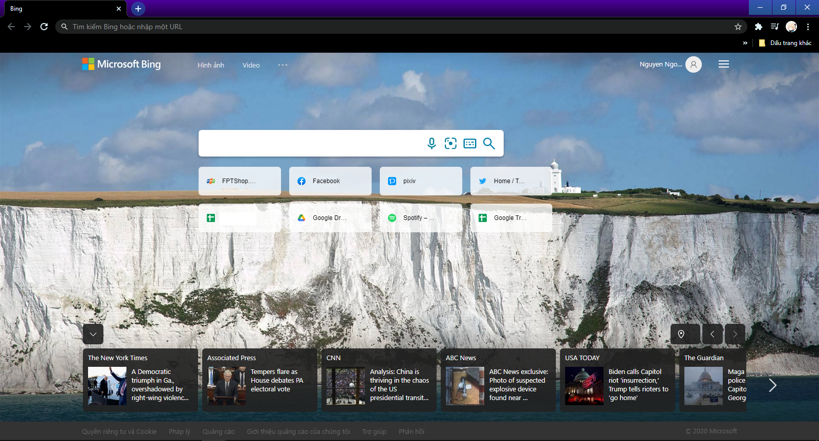Click USA TODAY Capitol thumbnail image

coord(584,386)
